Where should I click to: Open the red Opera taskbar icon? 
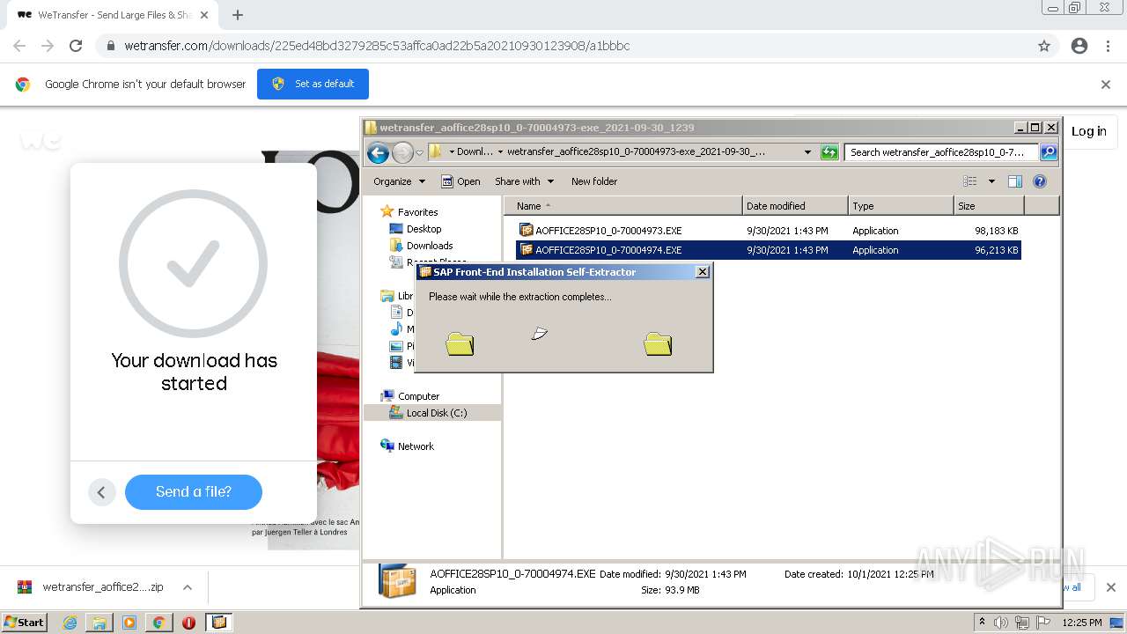click(x=188, y=623)
